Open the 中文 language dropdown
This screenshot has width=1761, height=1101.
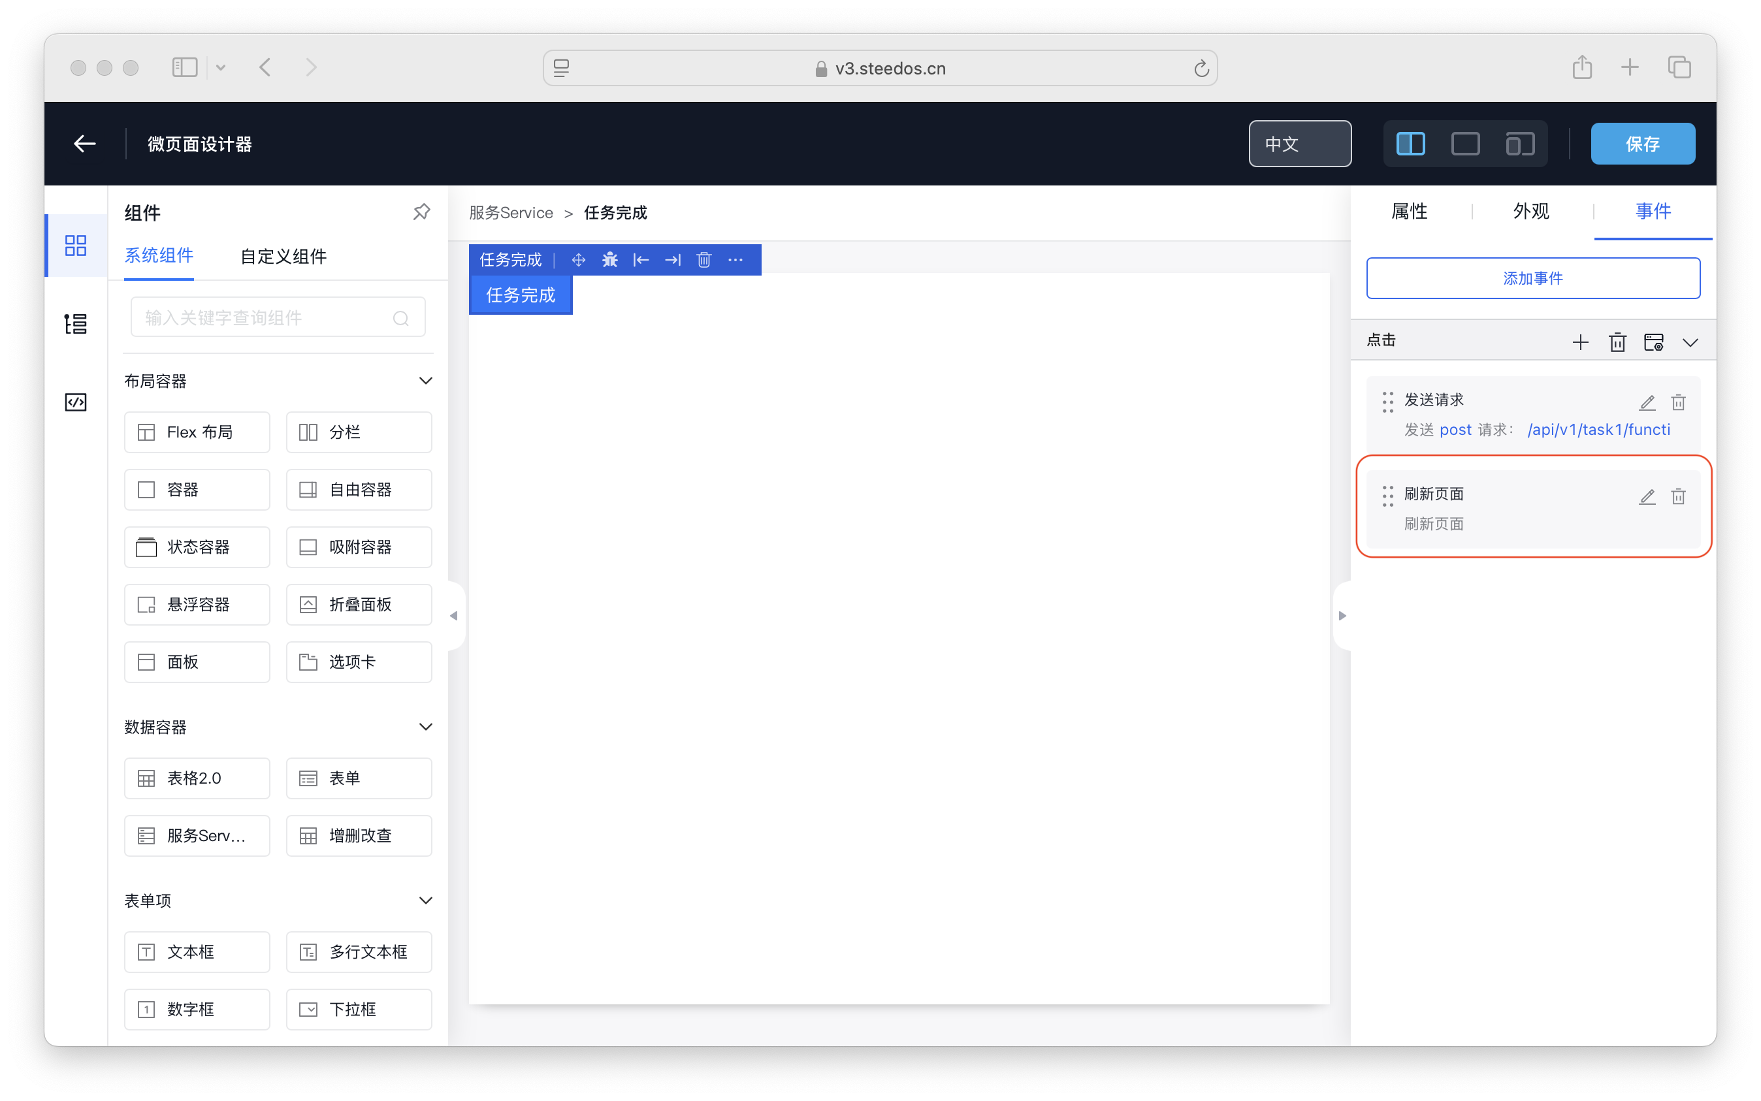point(1300,144)
